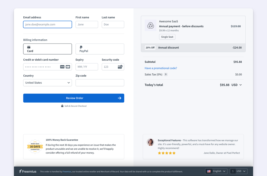Choose PayPal payment option
Image resolution: width=267 pixels, height=176 pixels.
click(x=100, y=49)
